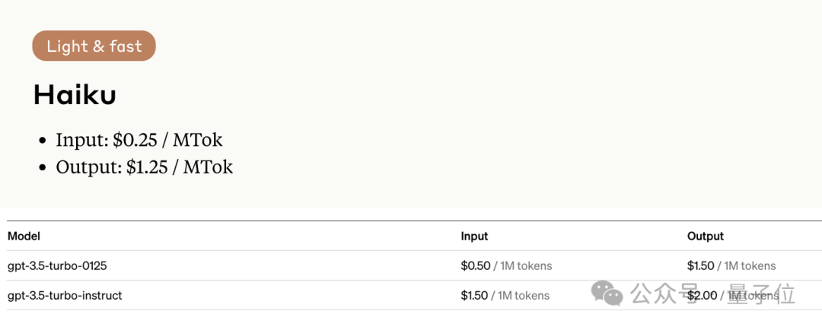The width and height of the screenshot is (822, 327).
Task: Select the gpt-3.5-turbo-instruct model row name
Action: pyautogui.click(x=65, y=296)
